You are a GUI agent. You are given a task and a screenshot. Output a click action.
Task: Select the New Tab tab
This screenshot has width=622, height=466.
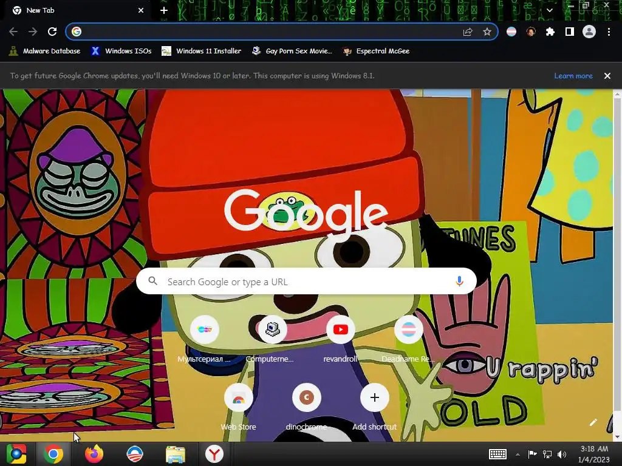pyautogui.click(x=75, y=10)
